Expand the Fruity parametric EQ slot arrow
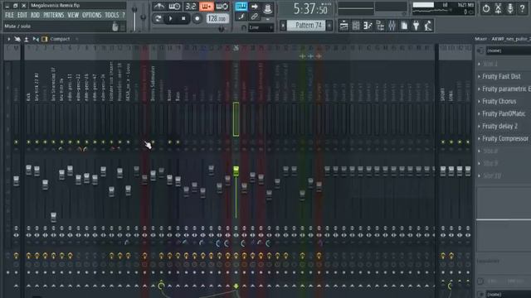531x298 pixels. [x=479, y=89]
